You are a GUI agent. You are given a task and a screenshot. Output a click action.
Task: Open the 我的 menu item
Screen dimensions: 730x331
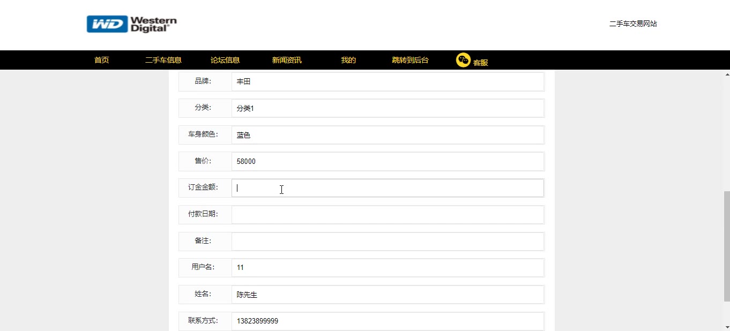(348, 60)
